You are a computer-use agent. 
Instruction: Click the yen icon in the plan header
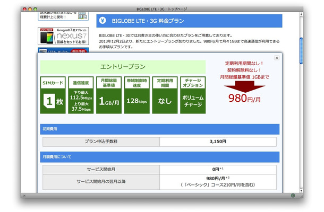coord(103,21)
